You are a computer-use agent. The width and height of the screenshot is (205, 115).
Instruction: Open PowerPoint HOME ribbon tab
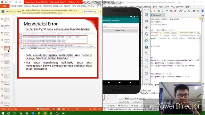point(13,6)
